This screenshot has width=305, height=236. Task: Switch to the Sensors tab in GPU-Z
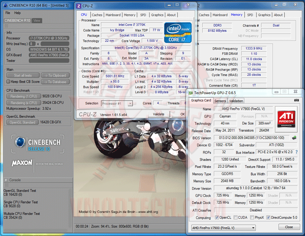[220, 101]
